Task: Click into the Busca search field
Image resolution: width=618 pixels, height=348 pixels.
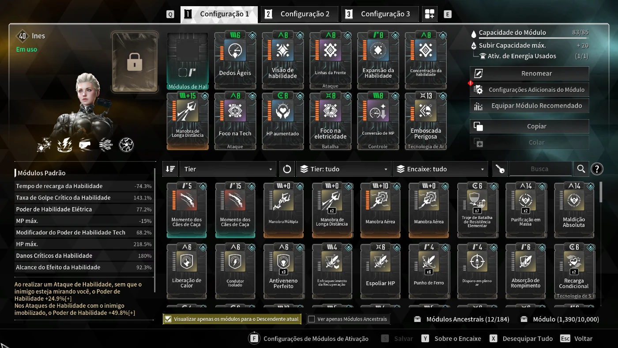Action: point(540,169)
